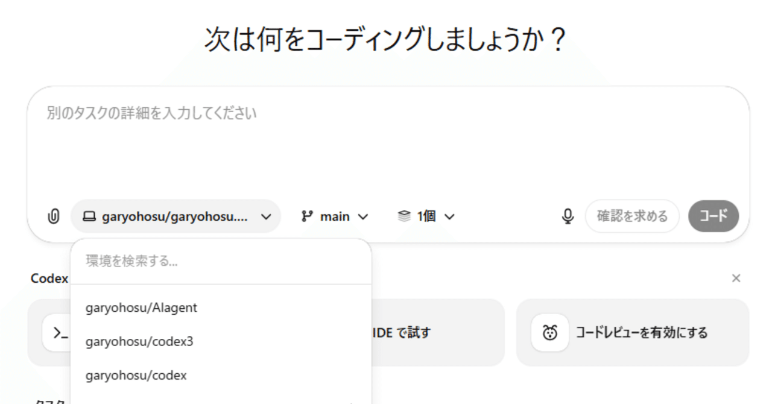Open the 1個 environment count dropdown
Viewport: 772px width, 404px height.
449,216
